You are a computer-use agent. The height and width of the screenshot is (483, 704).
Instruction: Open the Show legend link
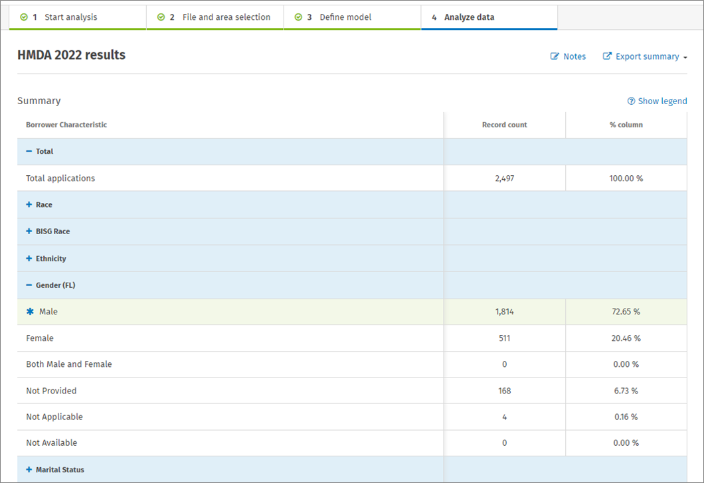[x=662, y=102]
